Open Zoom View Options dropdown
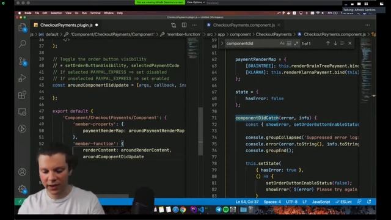The width and height of the screenshot is (391, 220). tap(195, 2)
